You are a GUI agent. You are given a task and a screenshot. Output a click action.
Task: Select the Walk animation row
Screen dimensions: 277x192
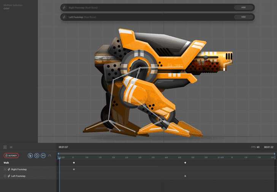pos(6,163)
